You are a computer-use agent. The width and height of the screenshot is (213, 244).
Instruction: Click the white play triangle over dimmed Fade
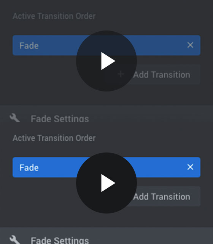[x=108, y=61]
